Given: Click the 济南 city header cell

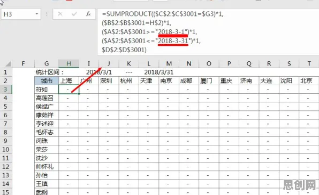Looking at the screenshot, I should (x=249, y=81).
